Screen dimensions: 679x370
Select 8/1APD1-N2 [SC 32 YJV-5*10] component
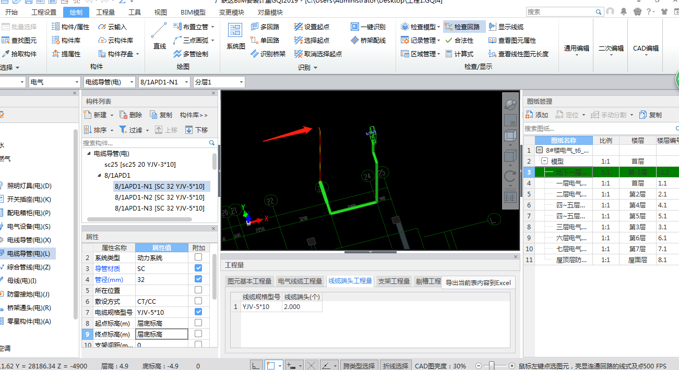pos(160,198)
